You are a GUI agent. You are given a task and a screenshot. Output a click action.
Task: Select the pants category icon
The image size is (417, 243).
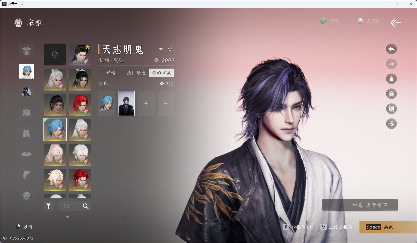(26, 133)
